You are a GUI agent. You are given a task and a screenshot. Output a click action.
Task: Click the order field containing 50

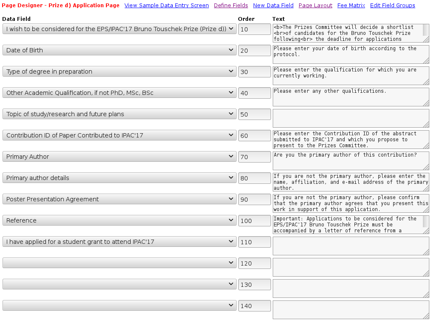254,114
